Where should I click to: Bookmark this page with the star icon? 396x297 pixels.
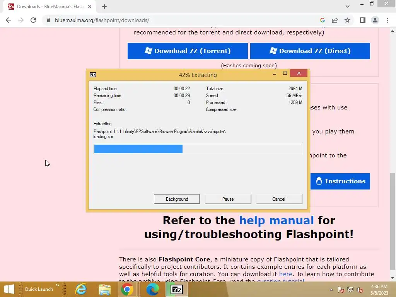[347, 20]
